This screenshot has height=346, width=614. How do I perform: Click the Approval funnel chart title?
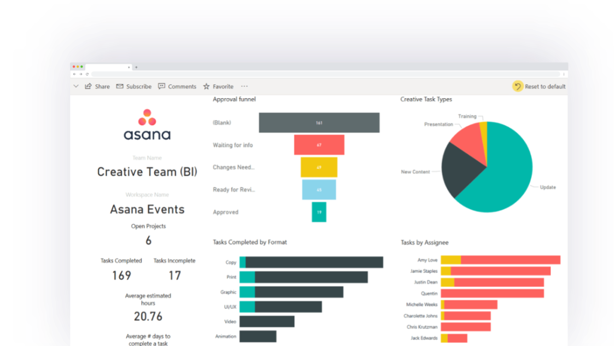234,99
